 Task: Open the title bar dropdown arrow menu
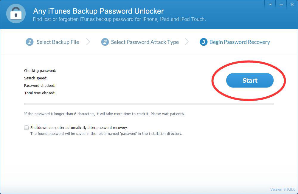pyautogui.click(x=270, y=4)
